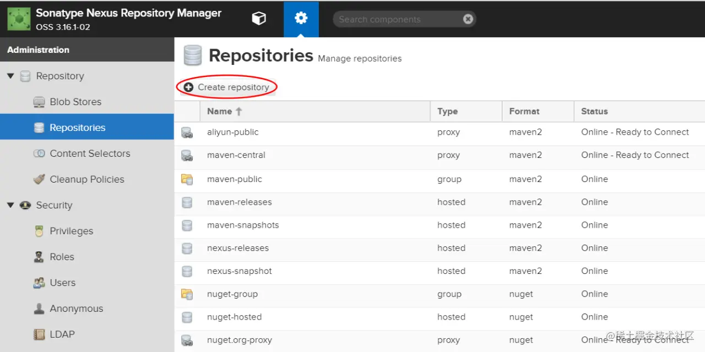Click the aliyun-public repository name
The image size is (705, 352).
pos(233,132)
